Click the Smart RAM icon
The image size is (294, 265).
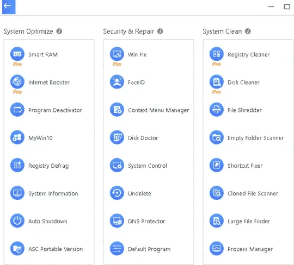click(x=17, y=54)
